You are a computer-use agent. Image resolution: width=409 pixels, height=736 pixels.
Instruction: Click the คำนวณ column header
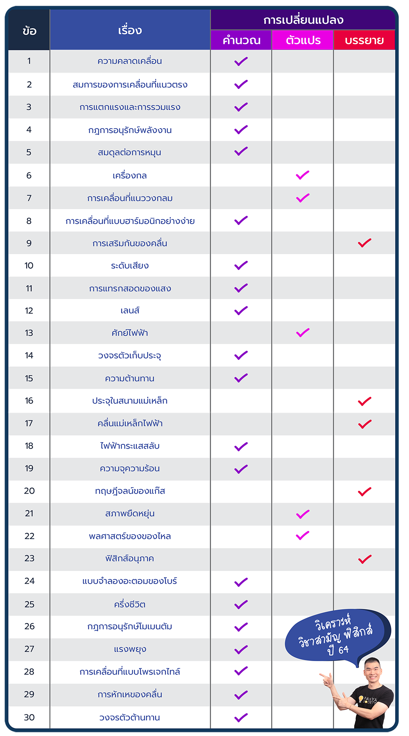[241, 41]
